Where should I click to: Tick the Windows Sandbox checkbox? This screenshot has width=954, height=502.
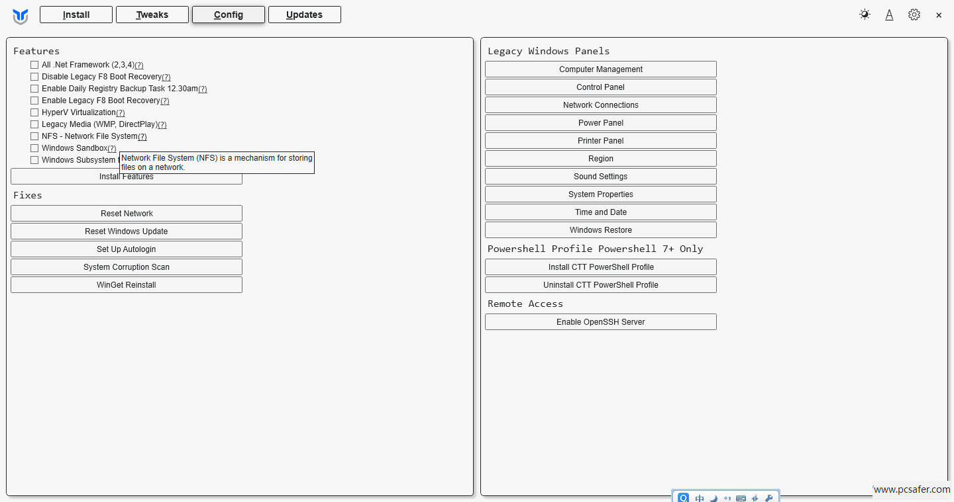[x=34, y=148]
